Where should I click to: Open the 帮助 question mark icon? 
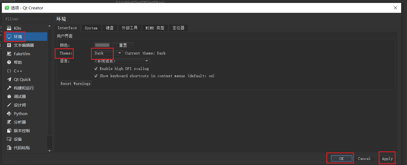(x=9, y=62)
